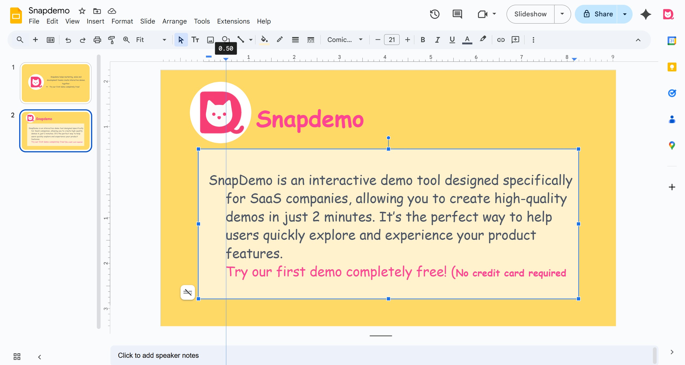Select slide 1 thumbnail

point(56,83)
